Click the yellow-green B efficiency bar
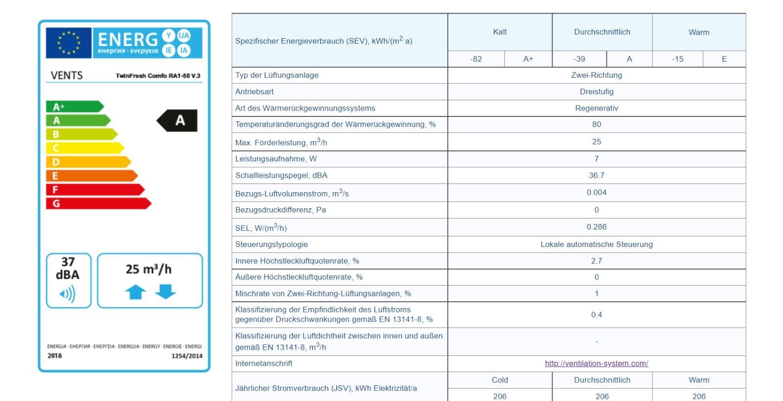 82,134
